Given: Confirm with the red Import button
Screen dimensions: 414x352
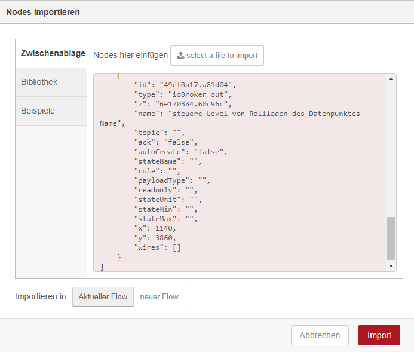Looking at the screenshot, I should [379, 335].
